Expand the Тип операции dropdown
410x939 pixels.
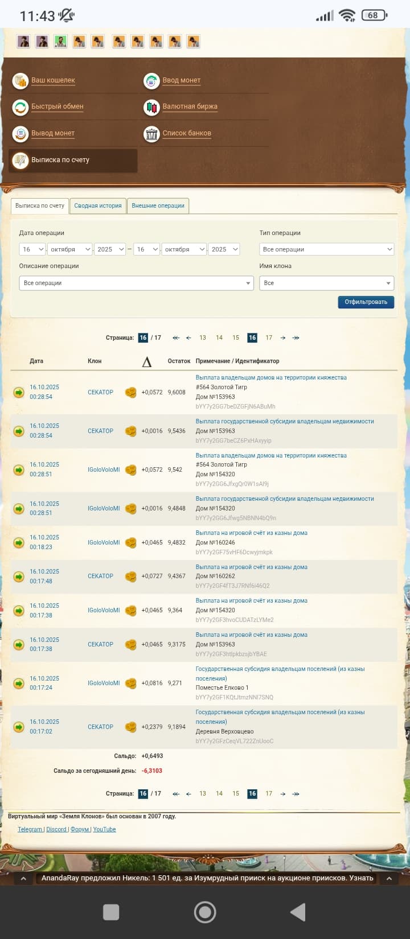326,249
